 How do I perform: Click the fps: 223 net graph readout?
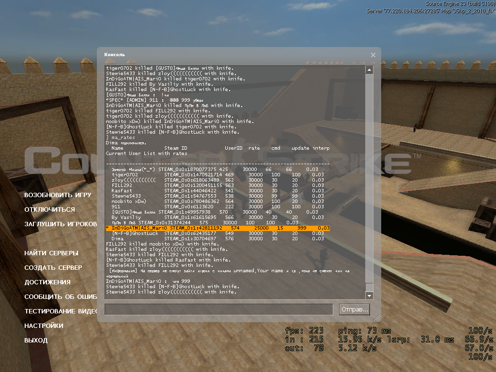coord(304,331)
